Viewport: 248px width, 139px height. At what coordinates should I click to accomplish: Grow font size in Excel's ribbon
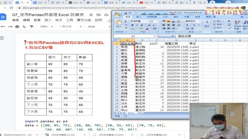pos(149,25)
